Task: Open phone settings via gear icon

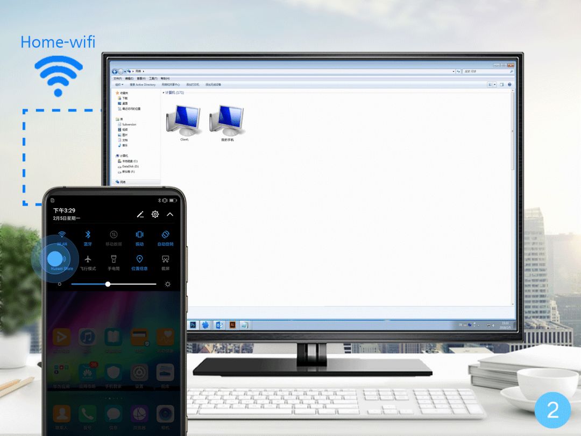Action: 155,214
